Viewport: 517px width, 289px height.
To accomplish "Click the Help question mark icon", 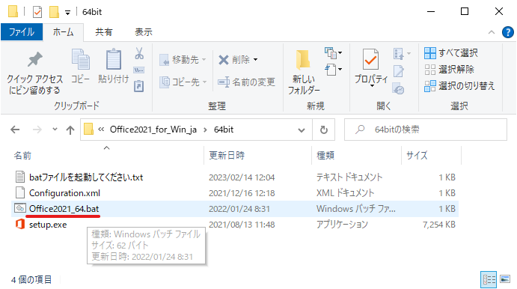I will pos(508,32).
